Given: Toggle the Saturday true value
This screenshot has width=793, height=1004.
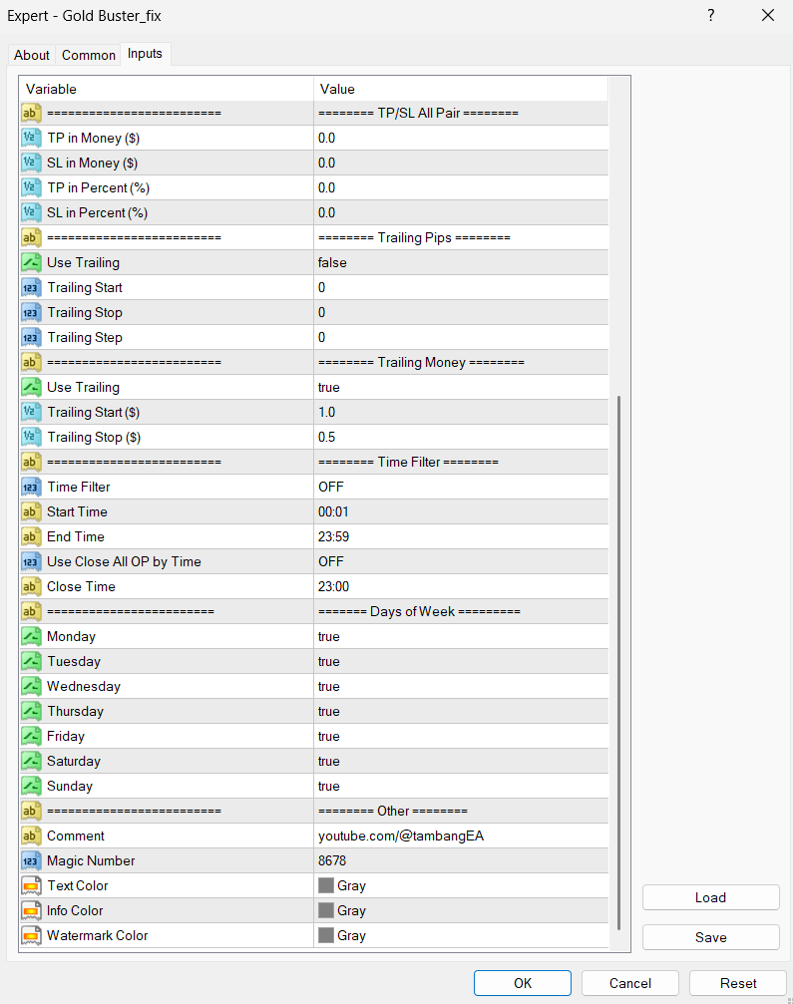Looking at the screenshot, I should click(329, 762).
